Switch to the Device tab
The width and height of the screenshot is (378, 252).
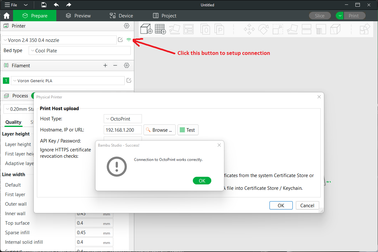click(121, 16)
